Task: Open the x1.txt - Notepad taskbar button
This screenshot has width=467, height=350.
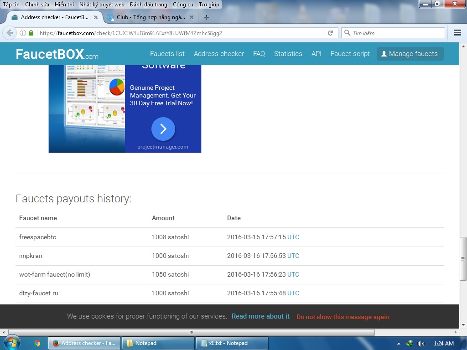Action: pos(232,343)
